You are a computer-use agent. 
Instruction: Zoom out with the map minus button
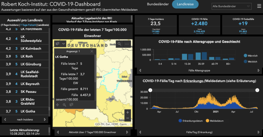(x=127, y=118)
